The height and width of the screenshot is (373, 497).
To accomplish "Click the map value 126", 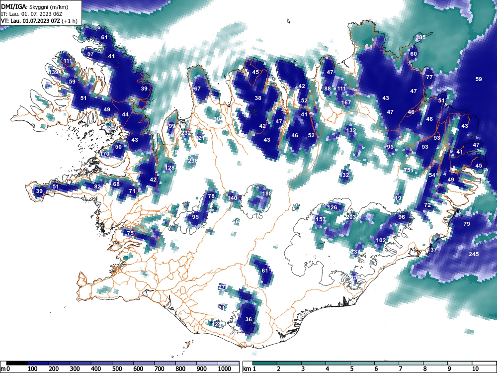I will pyautogui.click(x=332, y=207).
